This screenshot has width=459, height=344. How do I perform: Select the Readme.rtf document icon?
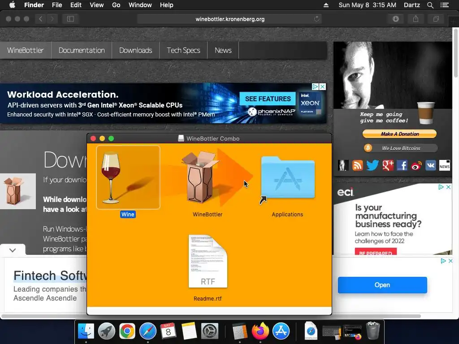coord(208,261)
